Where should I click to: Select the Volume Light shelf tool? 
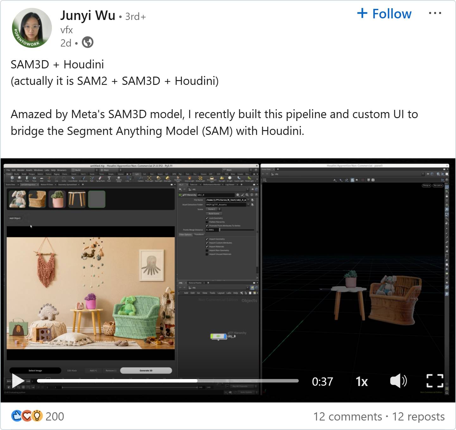pos(189,179)
